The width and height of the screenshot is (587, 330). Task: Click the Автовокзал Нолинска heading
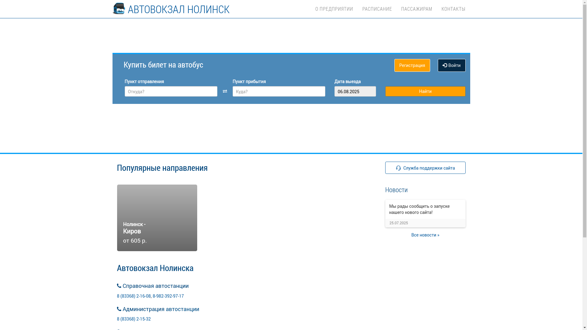(155, 268)
